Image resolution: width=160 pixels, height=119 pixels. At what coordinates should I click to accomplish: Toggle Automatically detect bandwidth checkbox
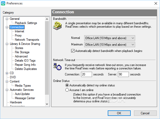(73, 51)
